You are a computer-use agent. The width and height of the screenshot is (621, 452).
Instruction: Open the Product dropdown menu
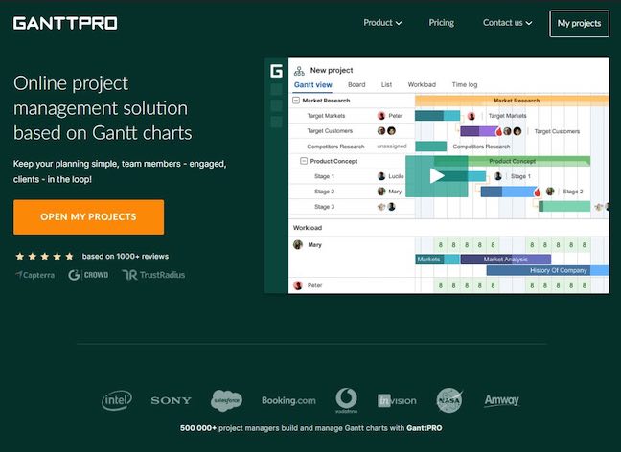point(382,23)
